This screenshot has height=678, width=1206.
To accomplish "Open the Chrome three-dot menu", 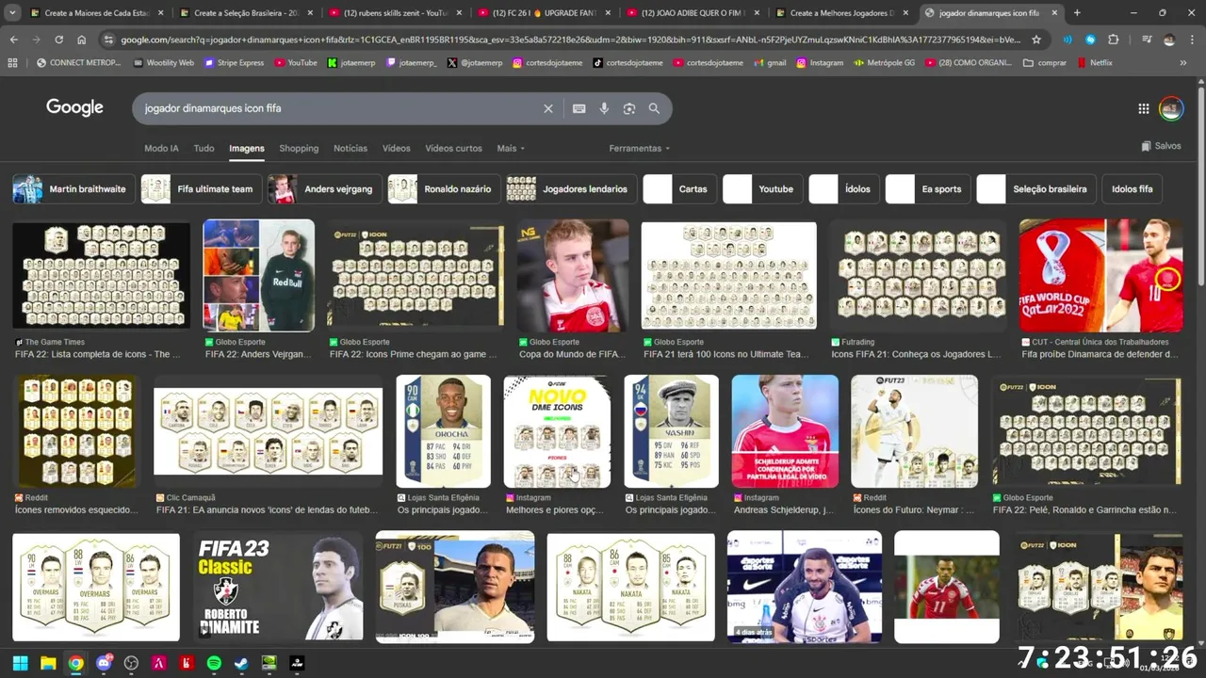I will point(1192,40).
